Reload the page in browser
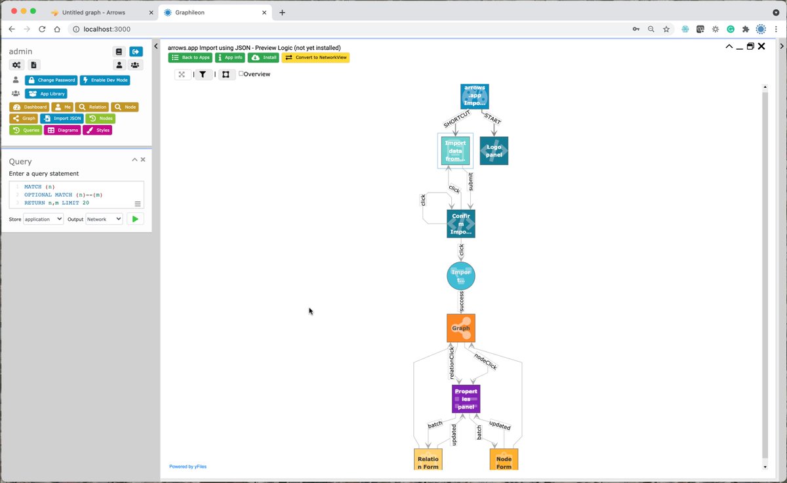Screen dimensions: 787x483 (x=42, y=29)
